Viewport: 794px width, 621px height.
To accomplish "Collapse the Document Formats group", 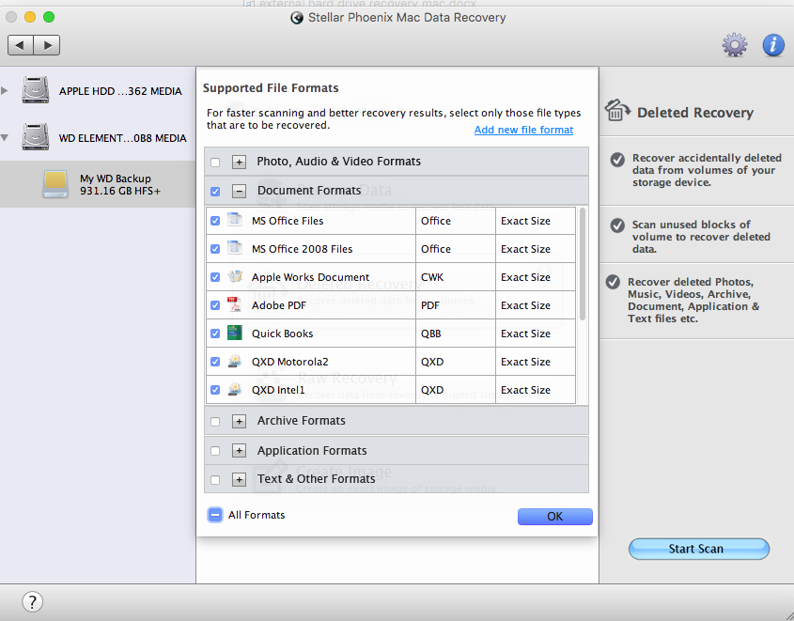I will coord(239,191).
